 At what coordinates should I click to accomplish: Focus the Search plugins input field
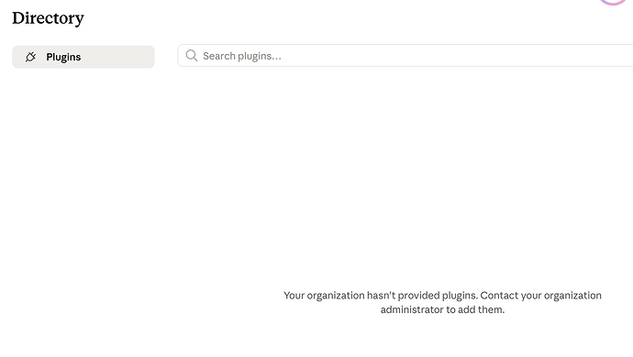pyautogui.click(x=405, y=56)
